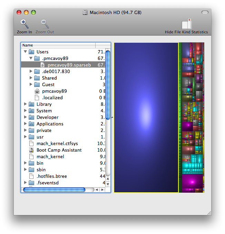Select the pmcavoy89.sparseb file name

pos(69,65)
